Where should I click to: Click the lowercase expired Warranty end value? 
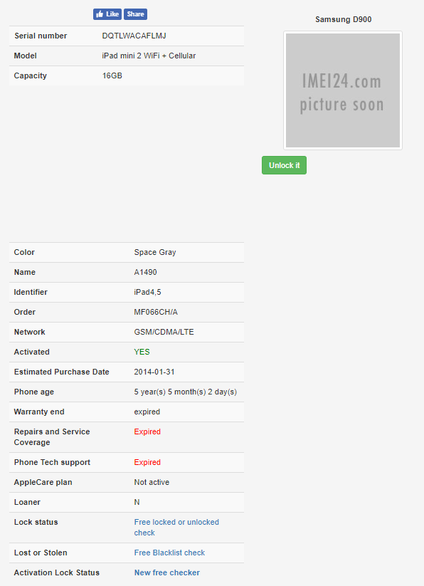[x=147, y=412]
